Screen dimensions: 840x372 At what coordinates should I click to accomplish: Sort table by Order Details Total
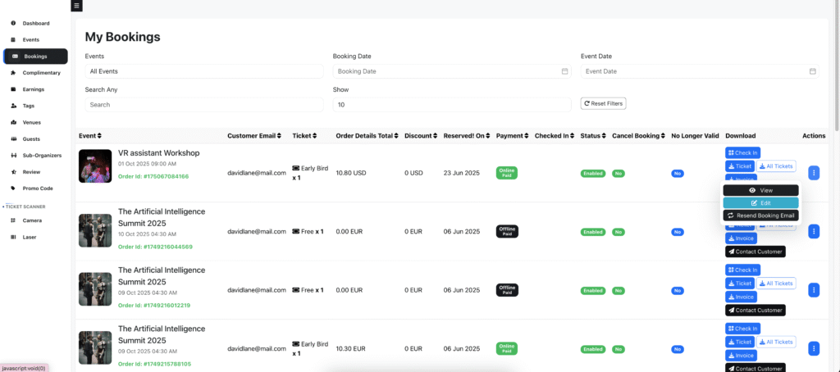pos(371,135)
